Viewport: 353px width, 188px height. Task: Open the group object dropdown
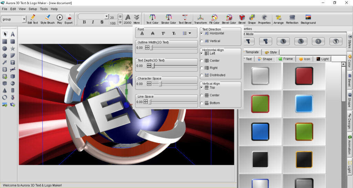(x=24, y=19)
